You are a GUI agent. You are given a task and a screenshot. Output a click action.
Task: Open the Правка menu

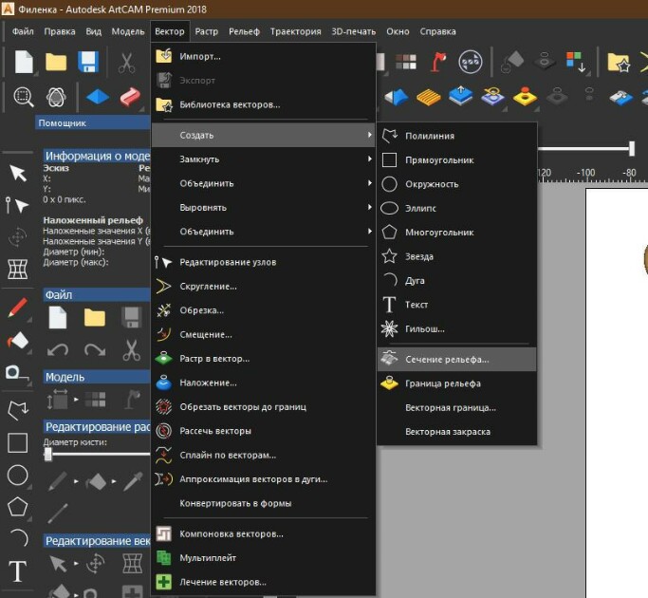60,31
